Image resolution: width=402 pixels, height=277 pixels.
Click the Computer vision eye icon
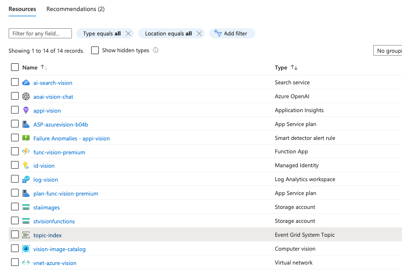coord(26,249)
